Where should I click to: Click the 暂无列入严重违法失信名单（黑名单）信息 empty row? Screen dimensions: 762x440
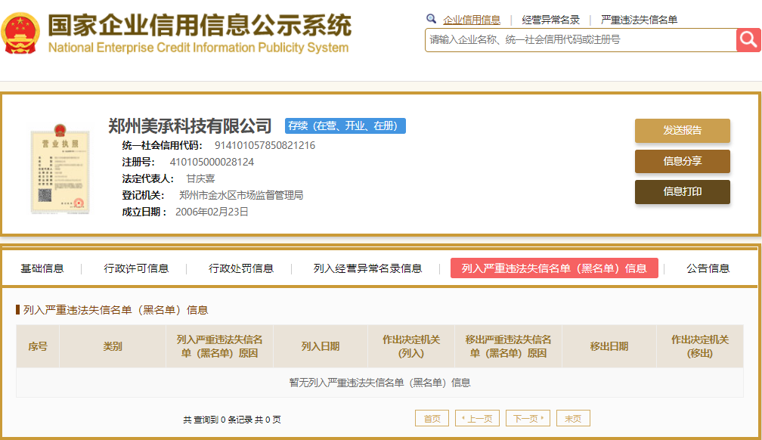380,383
